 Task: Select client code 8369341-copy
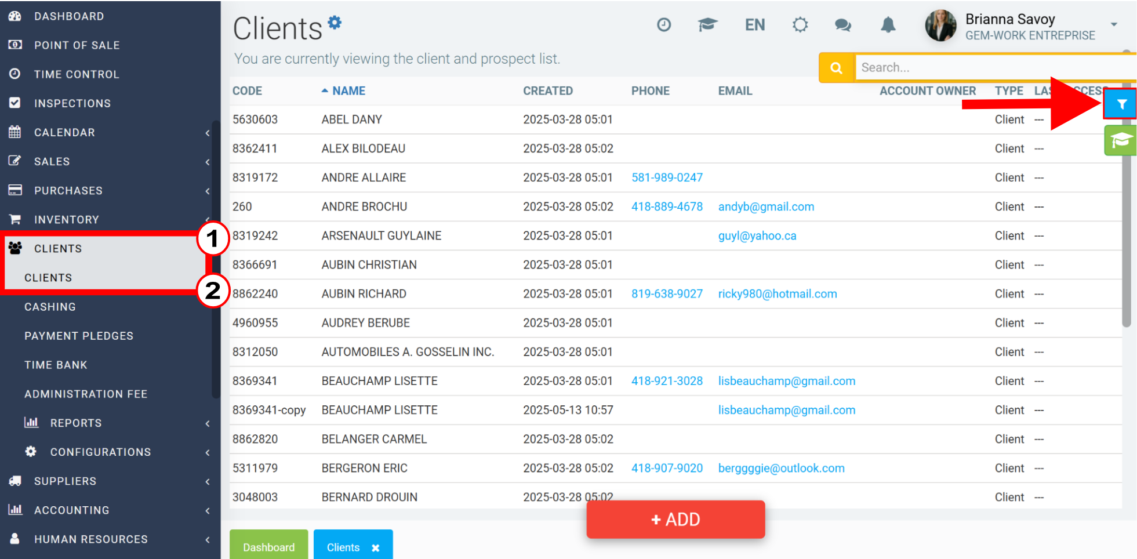tap(269, 410)
